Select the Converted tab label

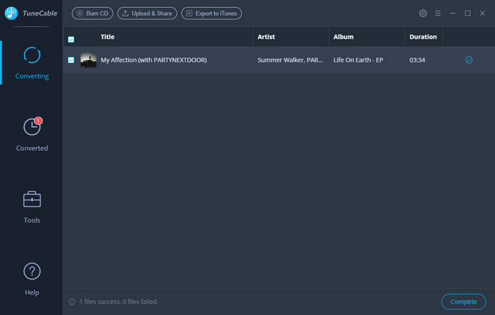click(32, 148)
